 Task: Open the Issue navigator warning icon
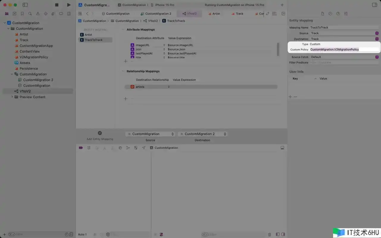[38, 14]
